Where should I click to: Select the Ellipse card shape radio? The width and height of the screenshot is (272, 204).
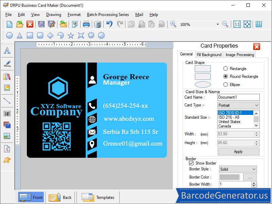point(225,84)
